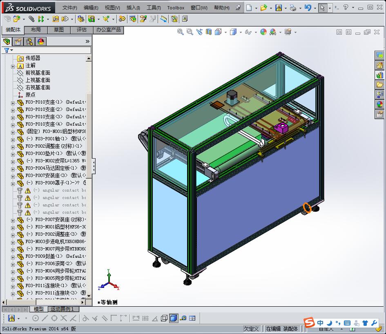386x334 pixels.
Task: Click Sogou input 中 language toggle
Action: click(x=320, y=323)
